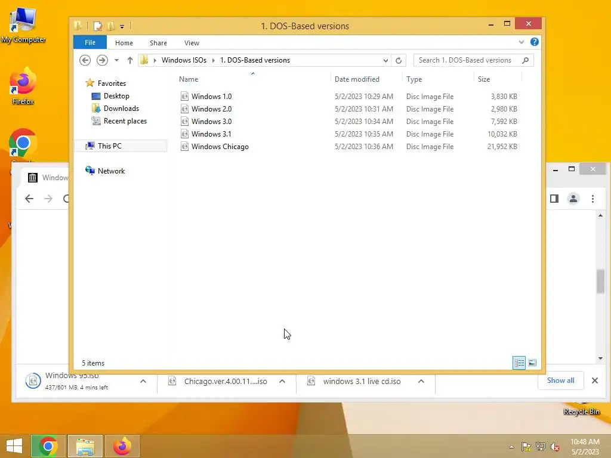
Task: Open the Share ribbon tab
Action: (158, 43)
